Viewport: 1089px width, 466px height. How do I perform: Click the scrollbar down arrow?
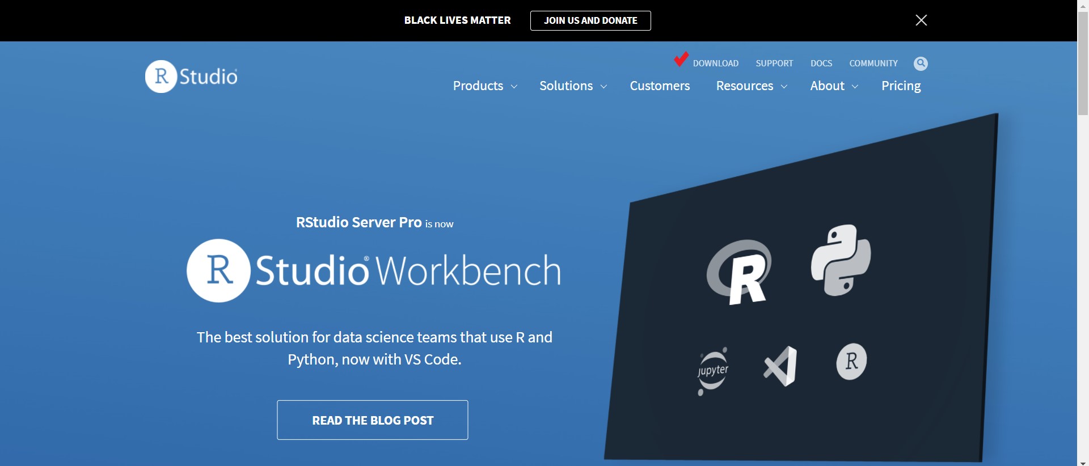click(x=1083, y=462)
